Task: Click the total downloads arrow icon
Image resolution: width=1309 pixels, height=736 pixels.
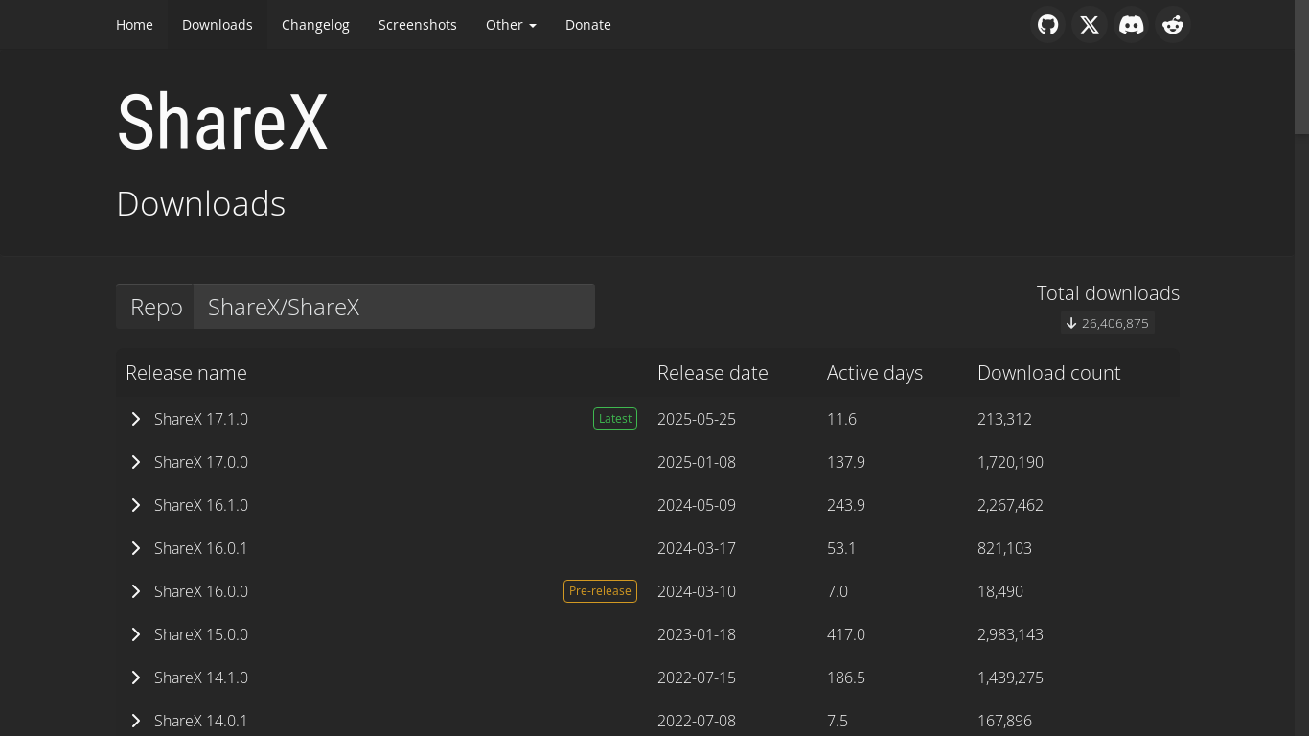Action: [x=1071, y=323]
